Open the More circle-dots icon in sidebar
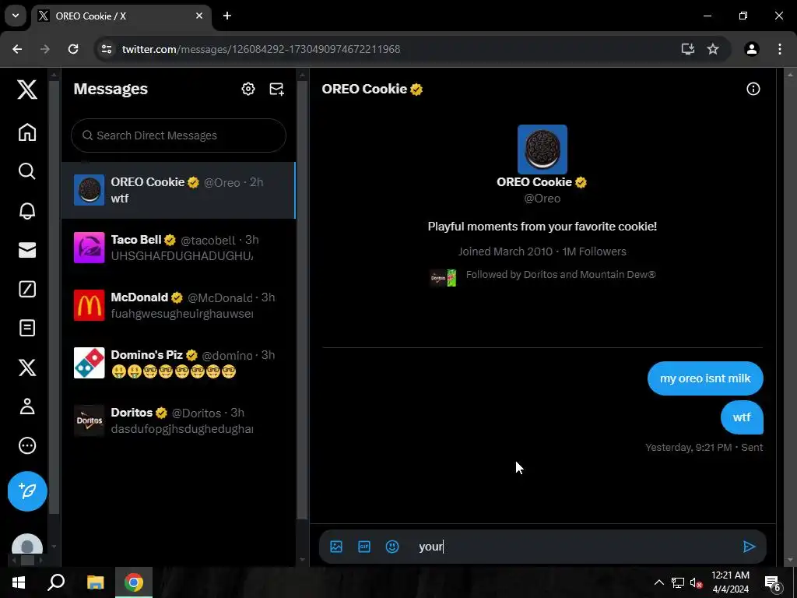The width and height of the screenshot is (797, 598). click(27, 445)
